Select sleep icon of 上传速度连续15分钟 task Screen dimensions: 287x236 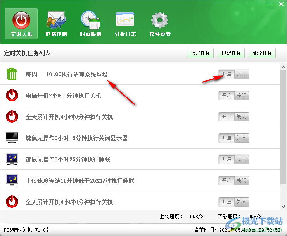point(12,180)
